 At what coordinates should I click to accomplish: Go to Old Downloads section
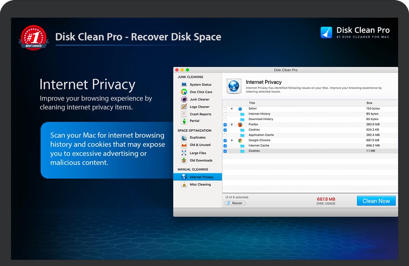(x=201, y=161)
